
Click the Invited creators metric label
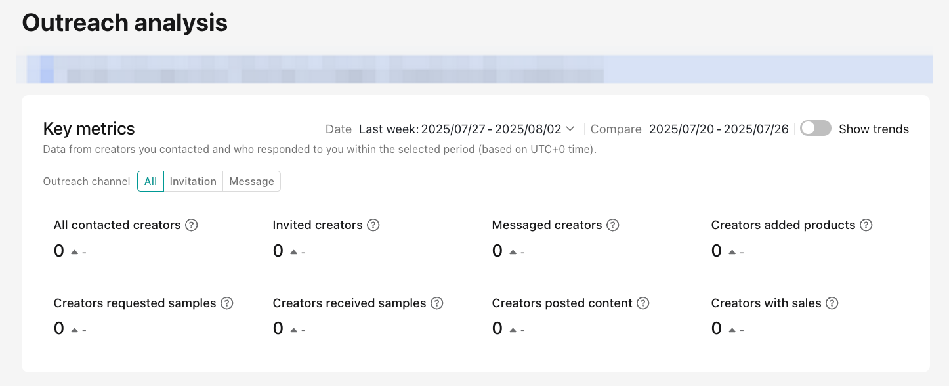coord(318,225)
